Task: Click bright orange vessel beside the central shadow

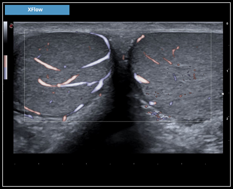Action: [x=142, y=79]
